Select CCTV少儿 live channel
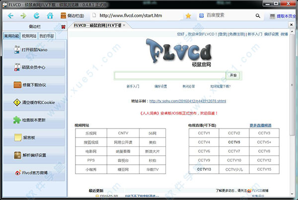298x200 pixels. [234, 169]
